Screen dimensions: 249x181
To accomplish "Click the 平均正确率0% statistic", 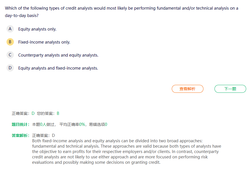I will pyautogui.click(x=72, y=124).
